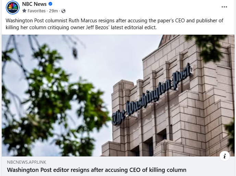Viewport: 236px width, 176px height.
Task: Click the info icon on article image
Action: tap(225, 156)
